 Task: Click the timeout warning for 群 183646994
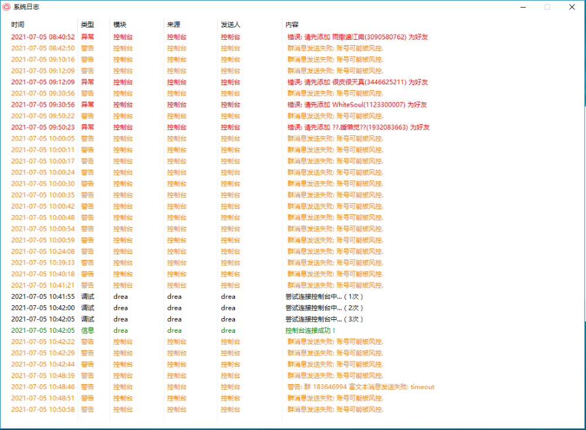pyautogui.click(x=360, y=387)
